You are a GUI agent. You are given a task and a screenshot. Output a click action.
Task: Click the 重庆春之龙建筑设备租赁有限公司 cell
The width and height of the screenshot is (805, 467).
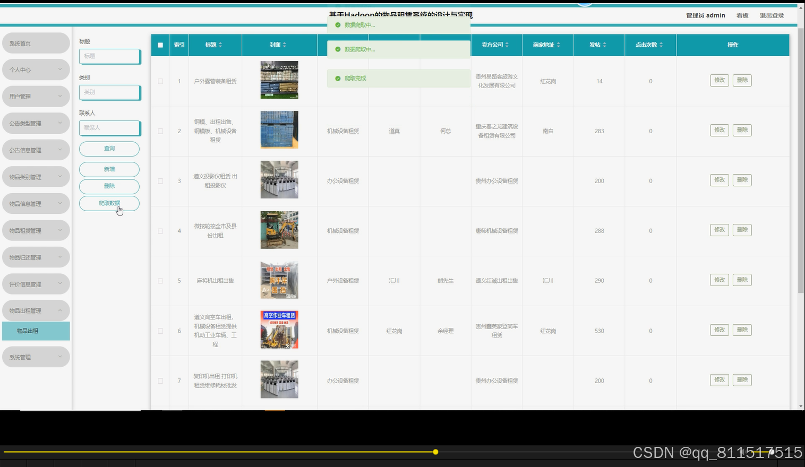496,131
